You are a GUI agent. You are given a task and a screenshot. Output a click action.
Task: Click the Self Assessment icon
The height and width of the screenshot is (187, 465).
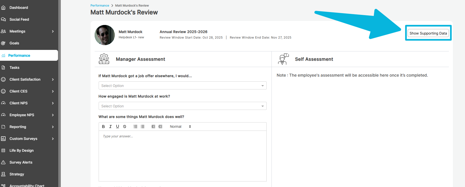tap(283, 59)
